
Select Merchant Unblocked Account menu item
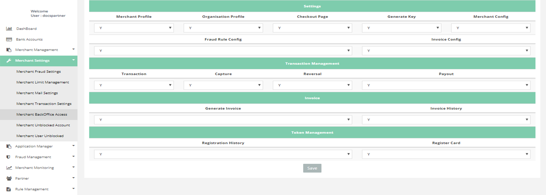coord(43,125)
